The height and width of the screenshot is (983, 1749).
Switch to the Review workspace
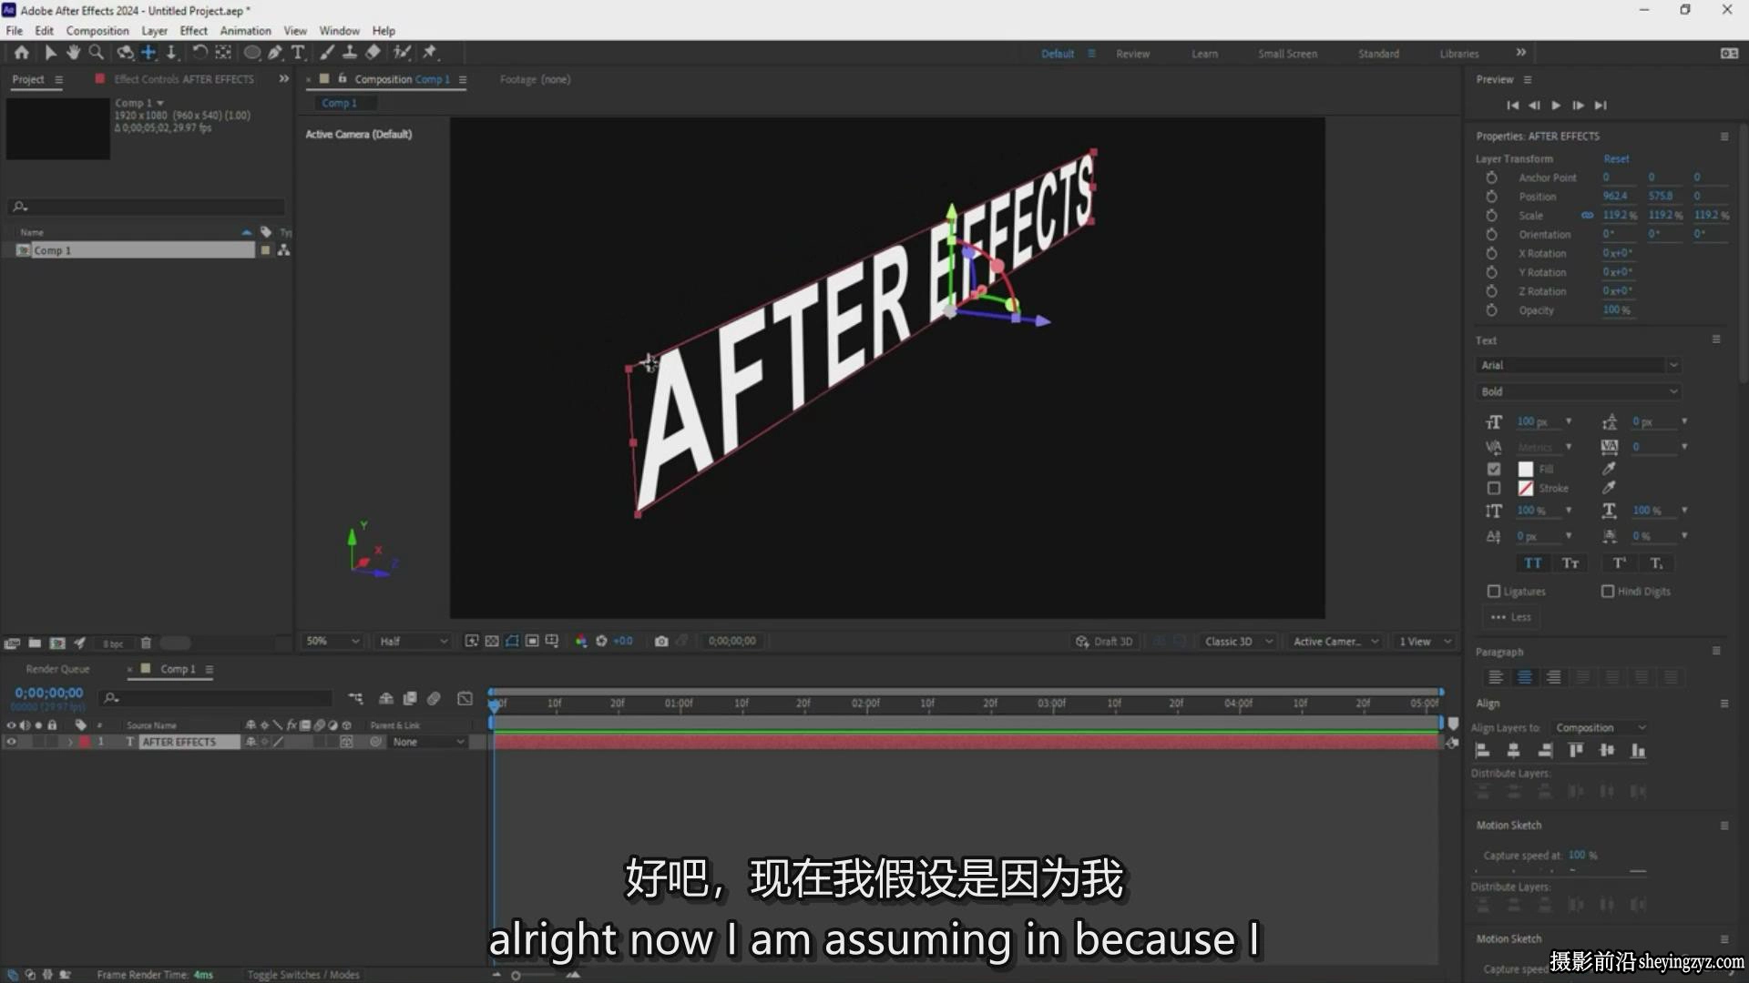click(1132, 54)
